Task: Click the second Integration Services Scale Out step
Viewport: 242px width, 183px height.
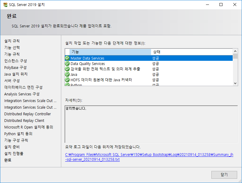Action: (x=30, y=107)
